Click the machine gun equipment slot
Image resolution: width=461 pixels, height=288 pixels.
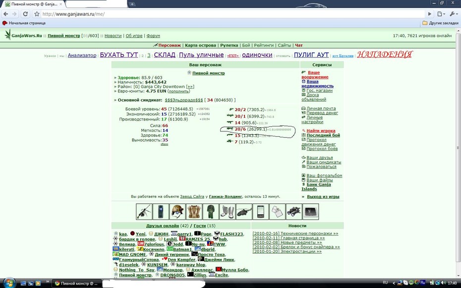click(x=144, y=211)
